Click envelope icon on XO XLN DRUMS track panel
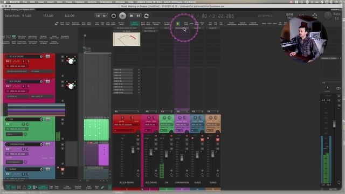345x194 pixels. click(x=15, y=61)
